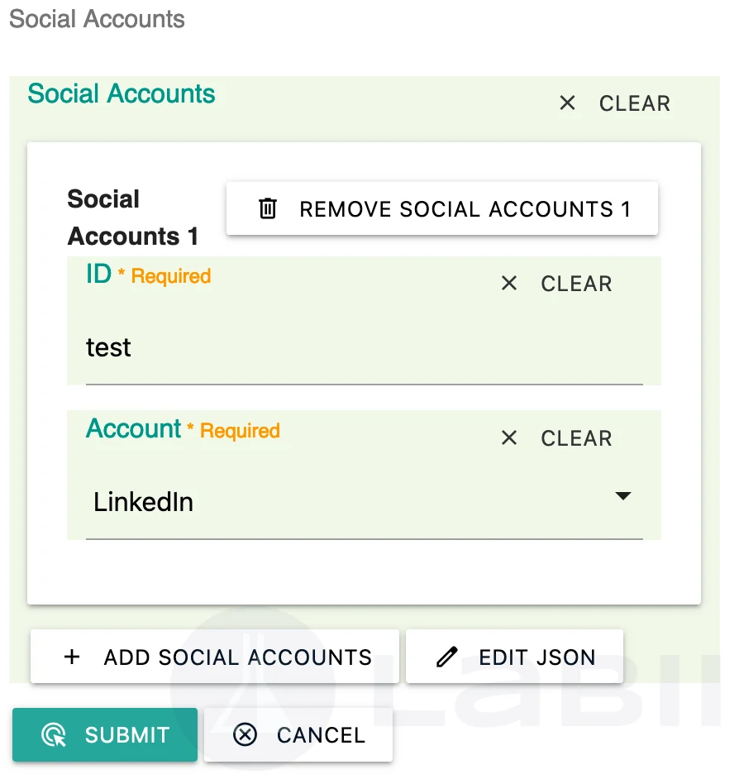The height and width of the screenshot is (779, 739).
Task: Click the pencil icon on Edit JSON
Action: pos(446,657)
